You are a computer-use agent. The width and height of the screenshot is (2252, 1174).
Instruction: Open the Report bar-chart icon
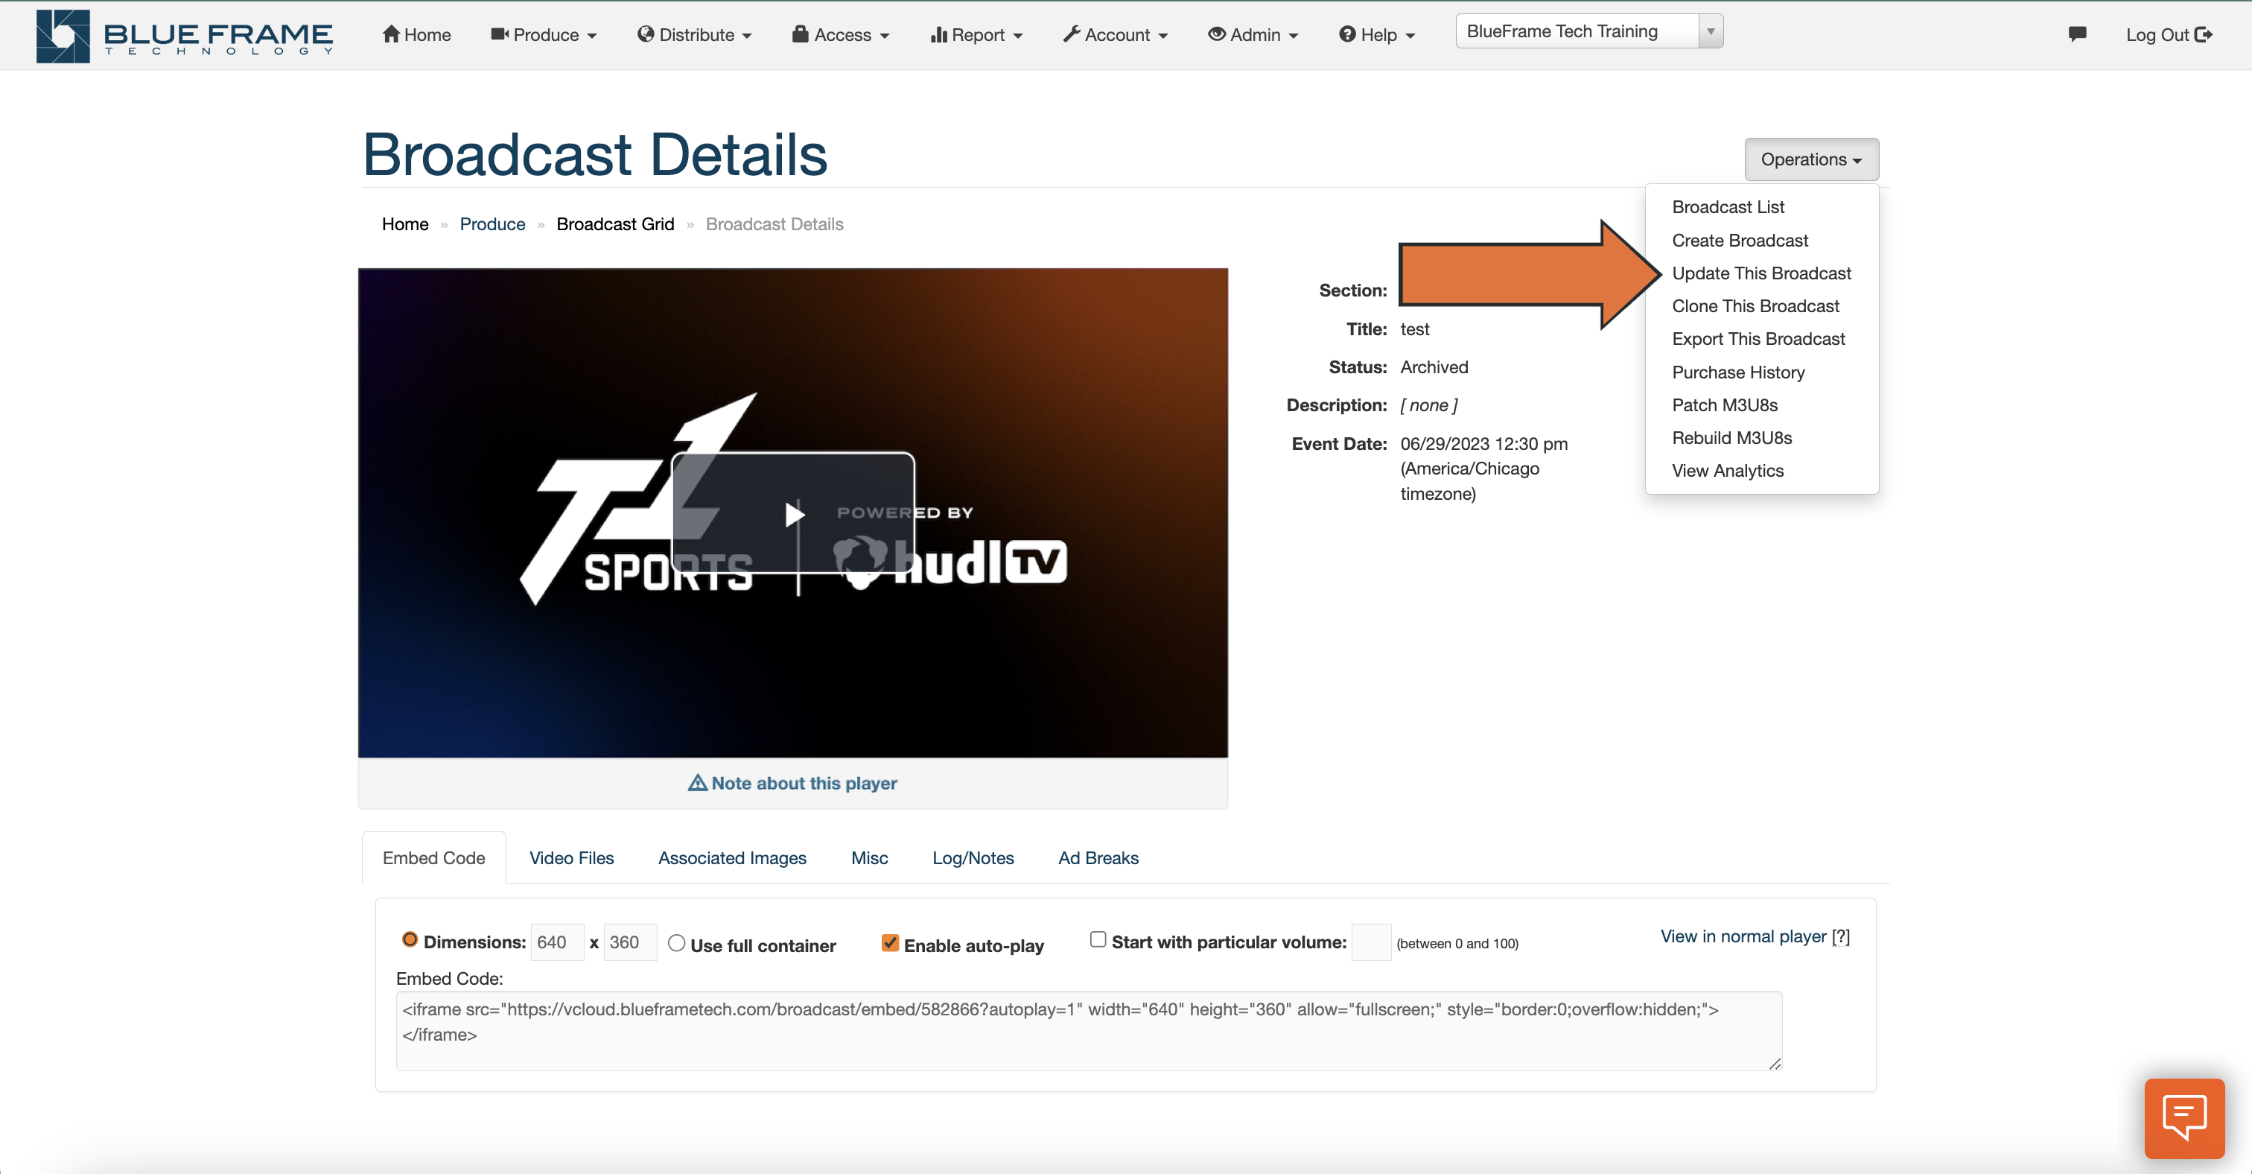tap(939, 34)
